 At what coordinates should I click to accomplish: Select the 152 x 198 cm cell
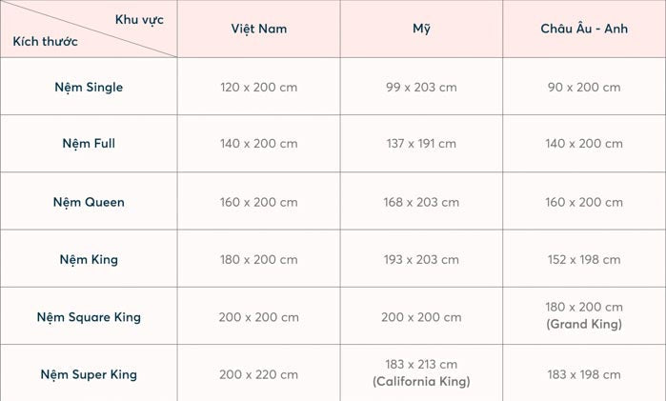[584, 259]
